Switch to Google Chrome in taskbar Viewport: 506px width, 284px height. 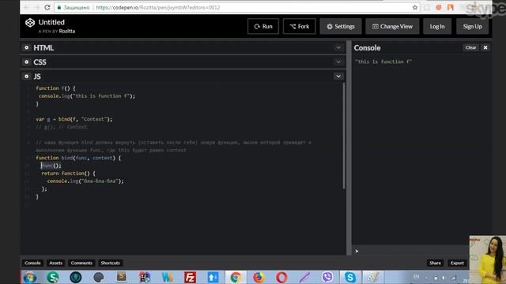(236, 277)
